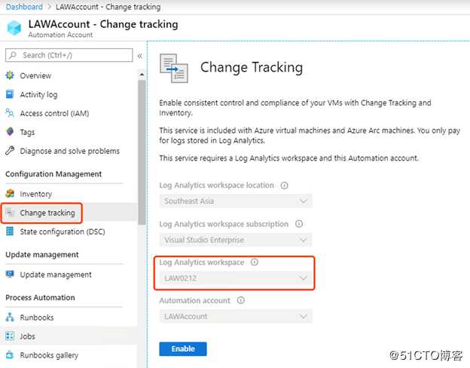Click sidebar scrollbar up arrow

[142, 74]
